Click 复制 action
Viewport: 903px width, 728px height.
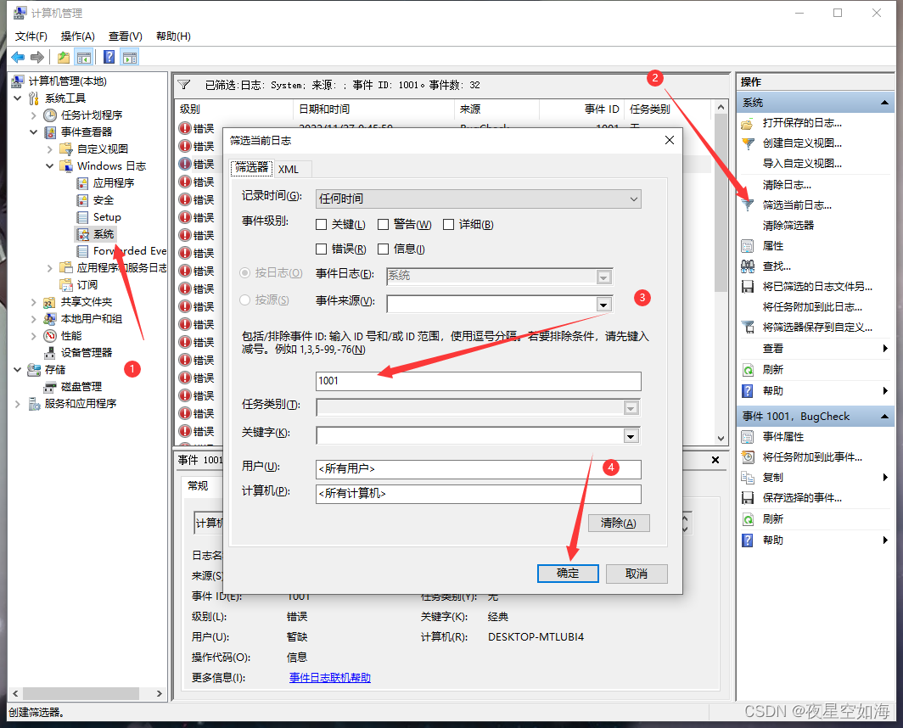click(773, 478)
